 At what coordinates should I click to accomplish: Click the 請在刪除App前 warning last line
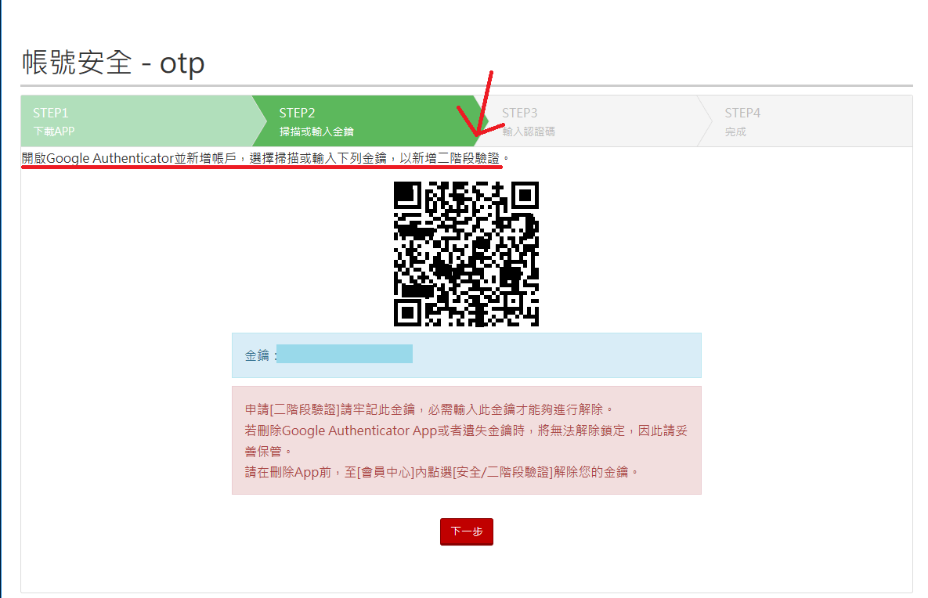[442, 472]
